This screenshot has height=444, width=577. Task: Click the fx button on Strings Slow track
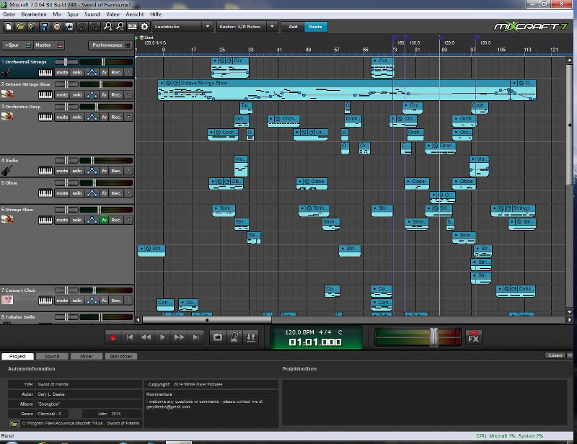pyautogui.click(x=104, y=220)
